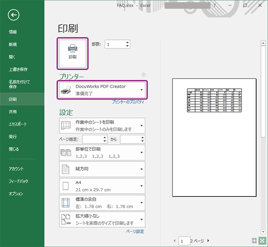The height and width of the screenshot is (247, 268).
Task: Toggle show margins icon in preview corner
Action: pyautogui.click(x=254, y=240)
